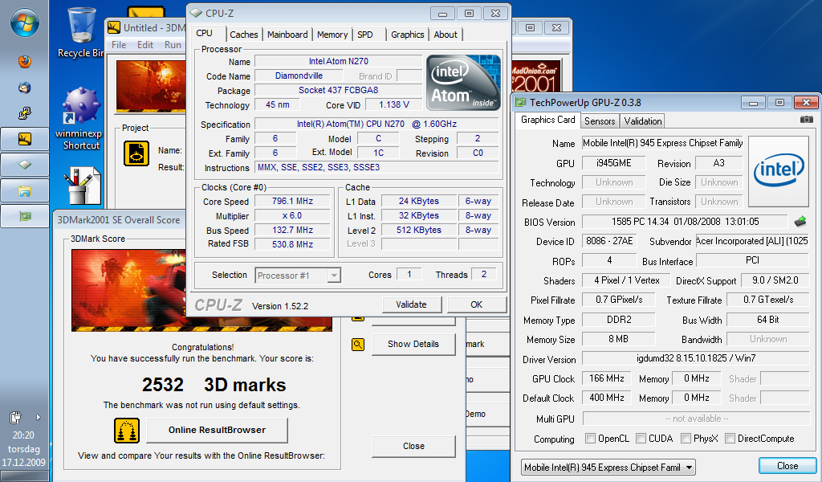The height and width of the screenshot is (482, 822).
Task: Click Close button in GPU-Z
Action: tap(787, 466)
